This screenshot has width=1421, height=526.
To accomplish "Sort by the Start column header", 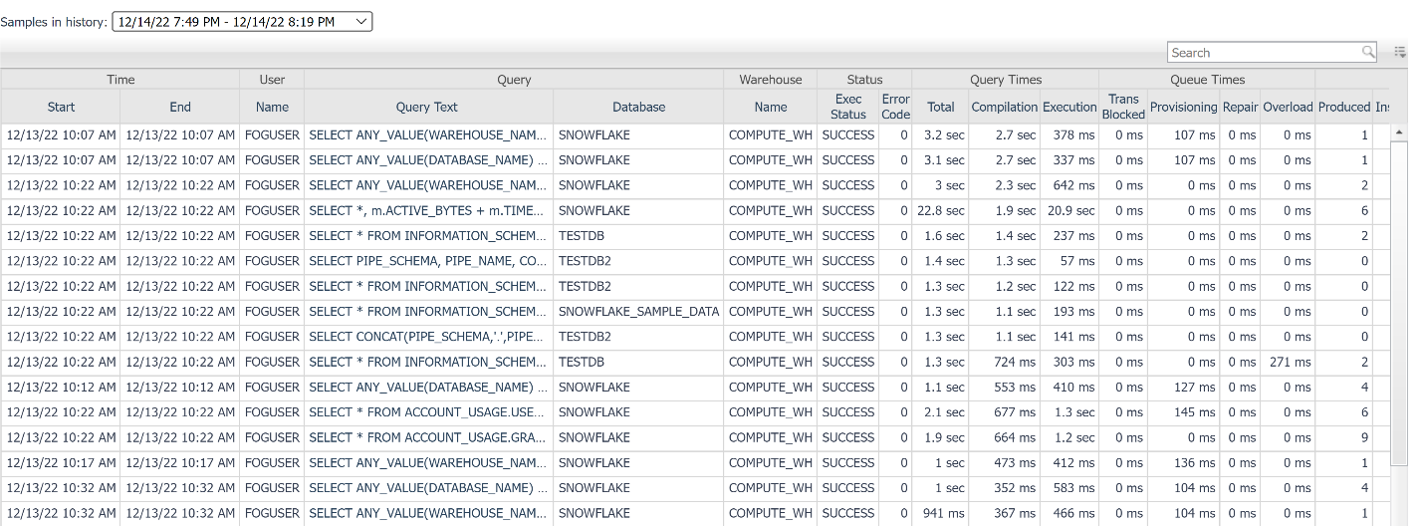I will (x=61, y=107).
